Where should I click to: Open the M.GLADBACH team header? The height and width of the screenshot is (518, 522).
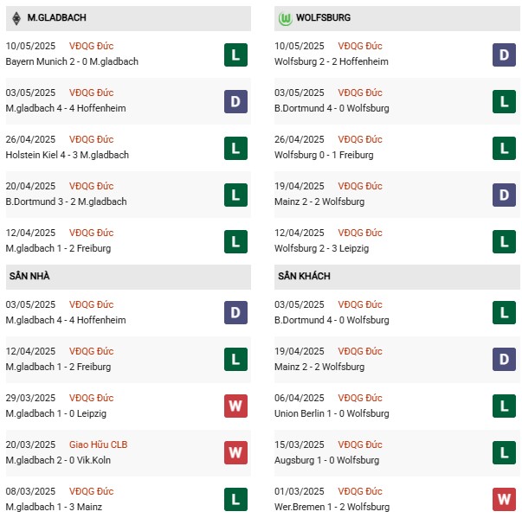(x=128, y=18)
